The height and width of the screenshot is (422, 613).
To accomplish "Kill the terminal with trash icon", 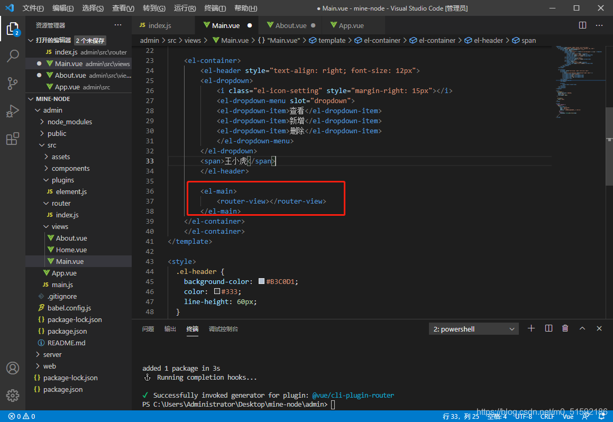I will click(565, 328).
